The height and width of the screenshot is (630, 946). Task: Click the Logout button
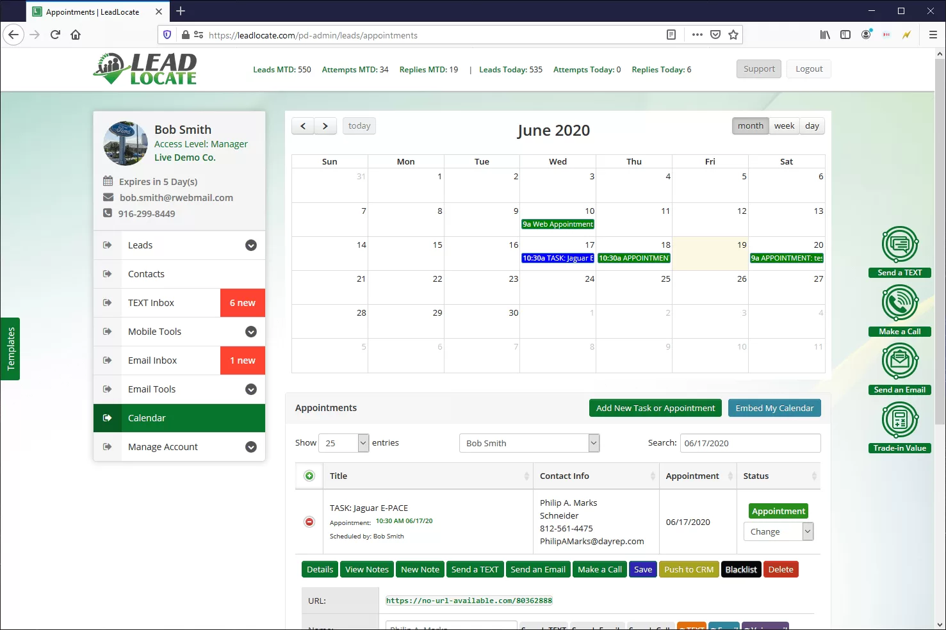[809, 69]
